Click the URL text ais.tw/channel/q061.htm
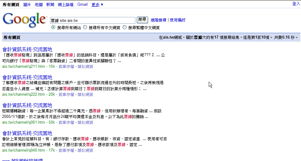This screenshot has width=301, height=161. point(23,122)
